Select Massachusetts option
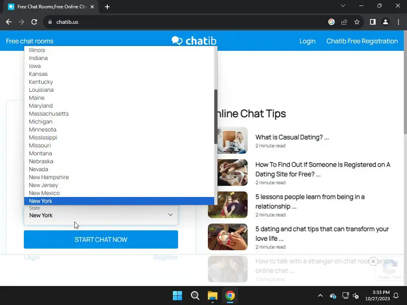Screen dimensions: 407x305 (x=119, y=114)
